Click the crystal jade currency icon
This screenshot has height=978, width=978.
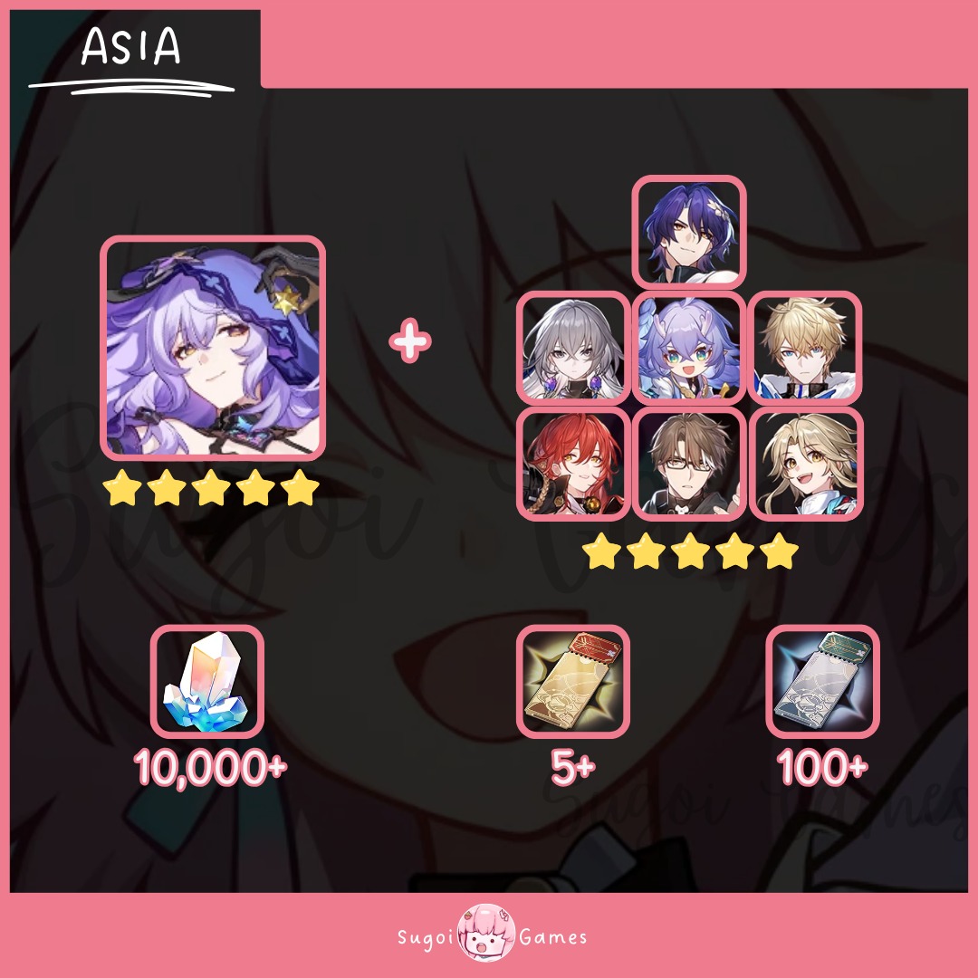tap(207, 681)
